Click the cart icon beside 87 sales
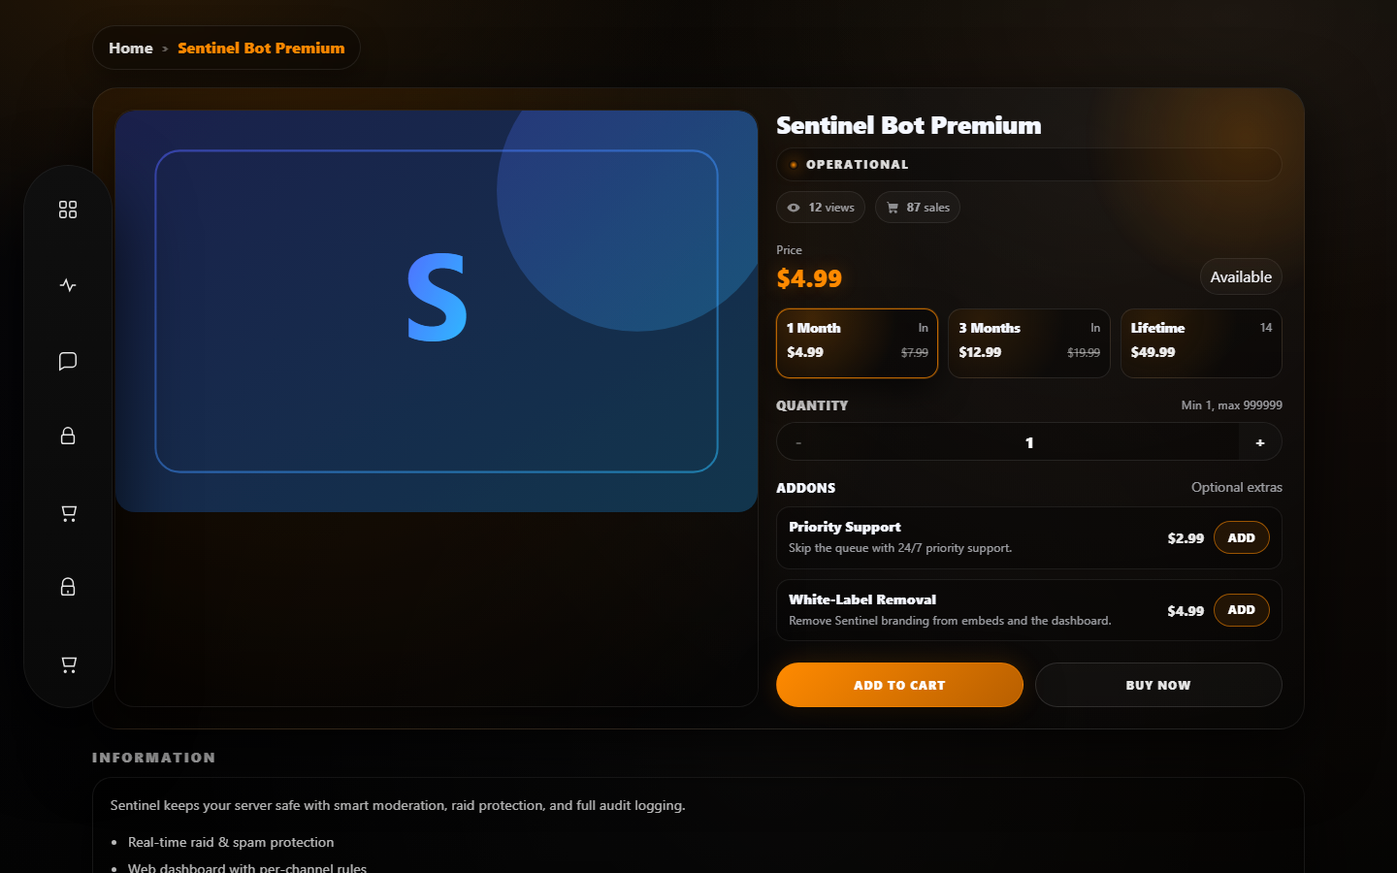The image size is (1397, 873). (x=893, y=208)
